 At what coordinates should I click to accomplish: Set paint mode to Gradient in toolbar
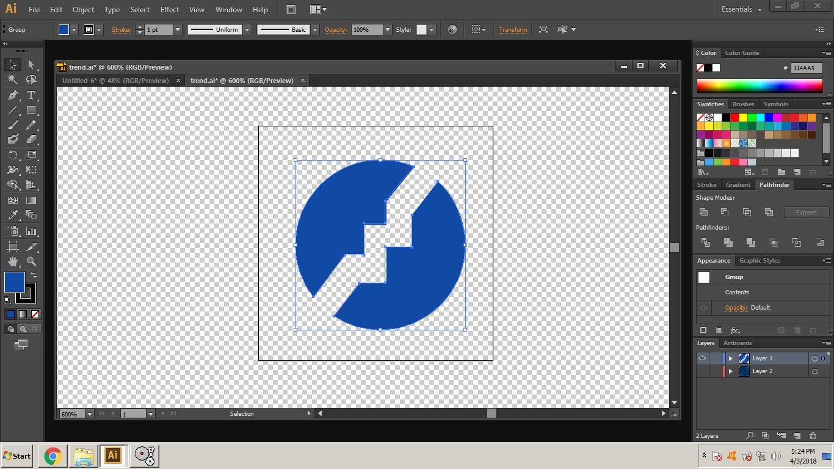(23, 314)
